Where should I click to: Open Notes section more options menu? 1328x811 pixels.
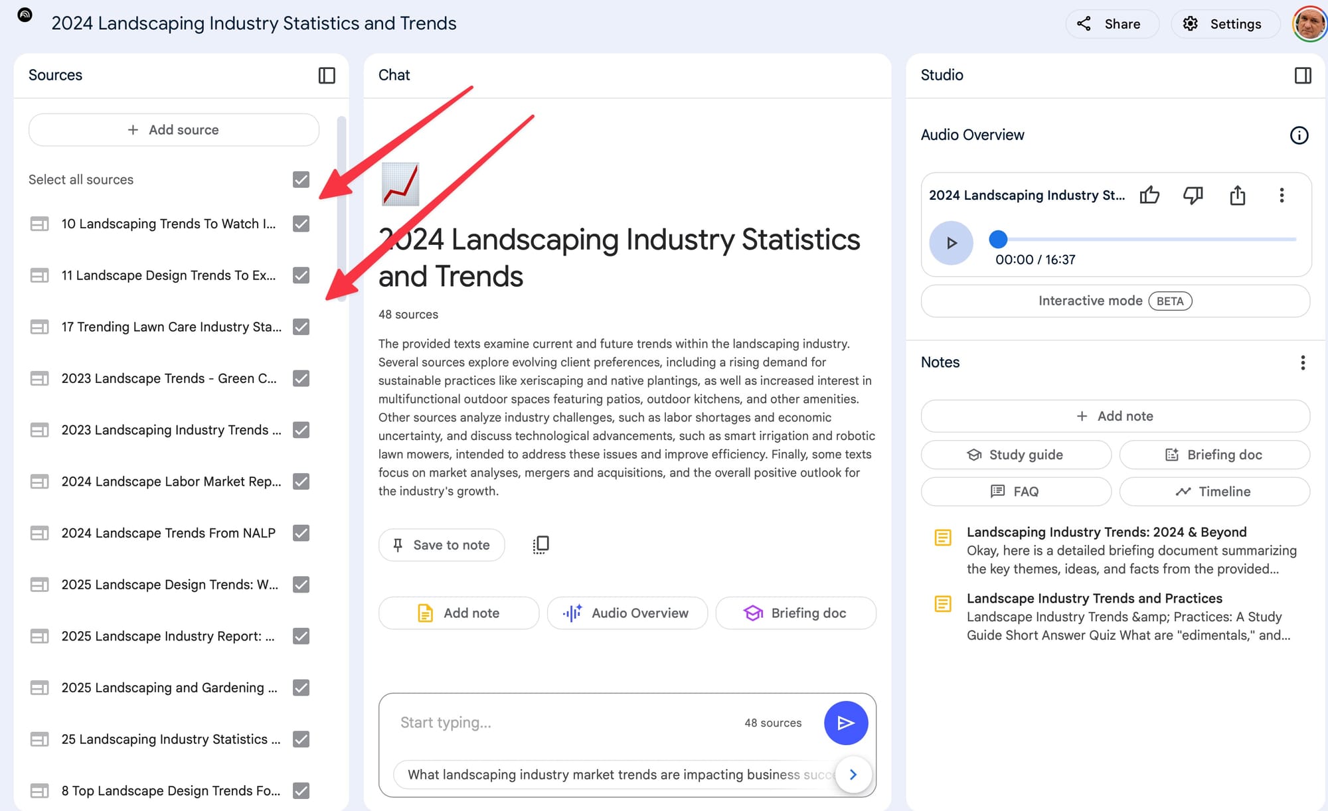(x=1303, y=362)
